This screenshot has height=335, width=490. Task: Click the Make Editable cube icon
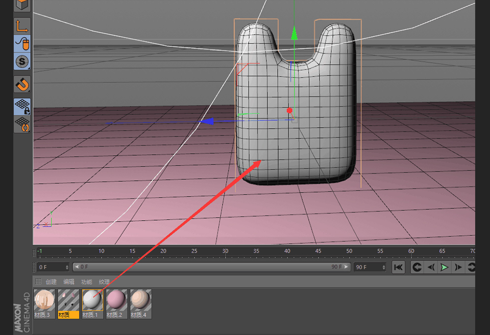(22, 5)
